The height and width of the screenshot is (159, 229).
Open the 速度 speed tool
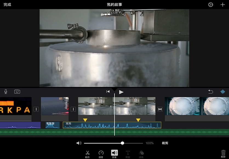tap(101, 154)
